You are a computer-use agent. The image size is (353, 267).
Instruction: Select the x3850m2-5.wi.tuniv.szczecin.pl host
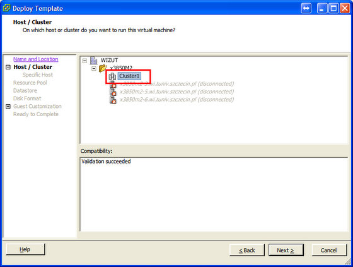click(x=176, y=92)
